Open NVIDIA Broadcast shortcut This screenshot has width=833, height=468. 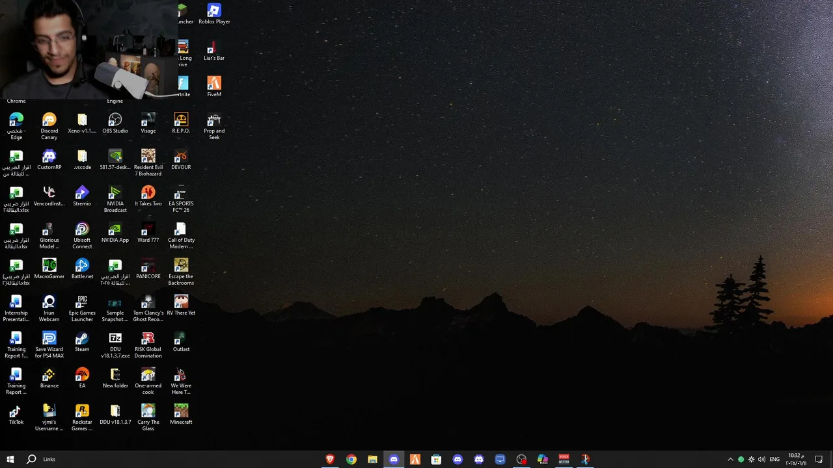tap(115, 199)
